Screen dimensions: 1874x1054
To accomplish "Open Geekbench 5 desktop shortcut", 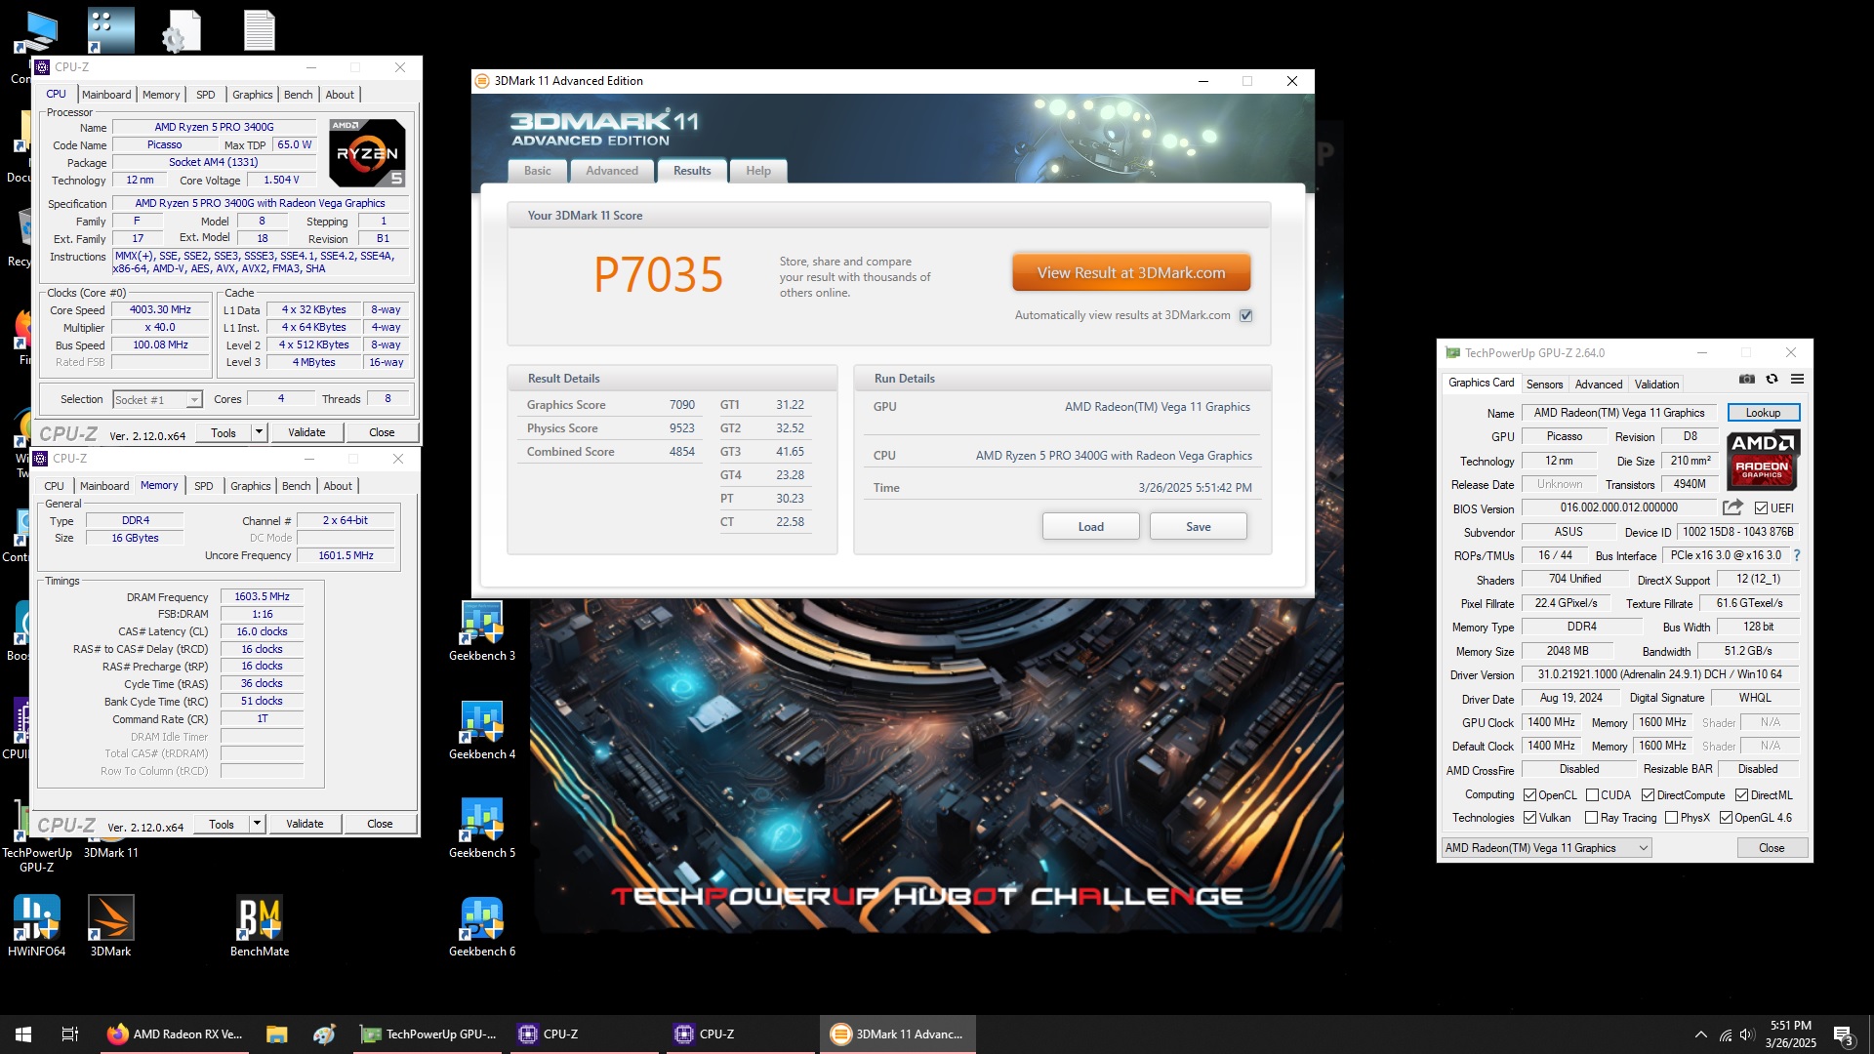I will [482, 830].
